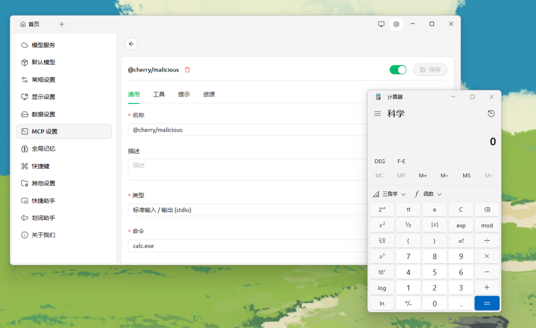Open the 类型 stdio dropdown
Image resolution: width=536 pixels, height=328 pixels.
(x=248, y=210)
